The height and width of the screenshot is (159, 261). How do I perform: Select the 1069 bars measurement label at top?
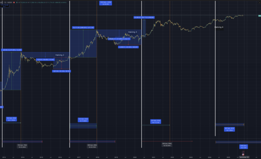point(105,3)
